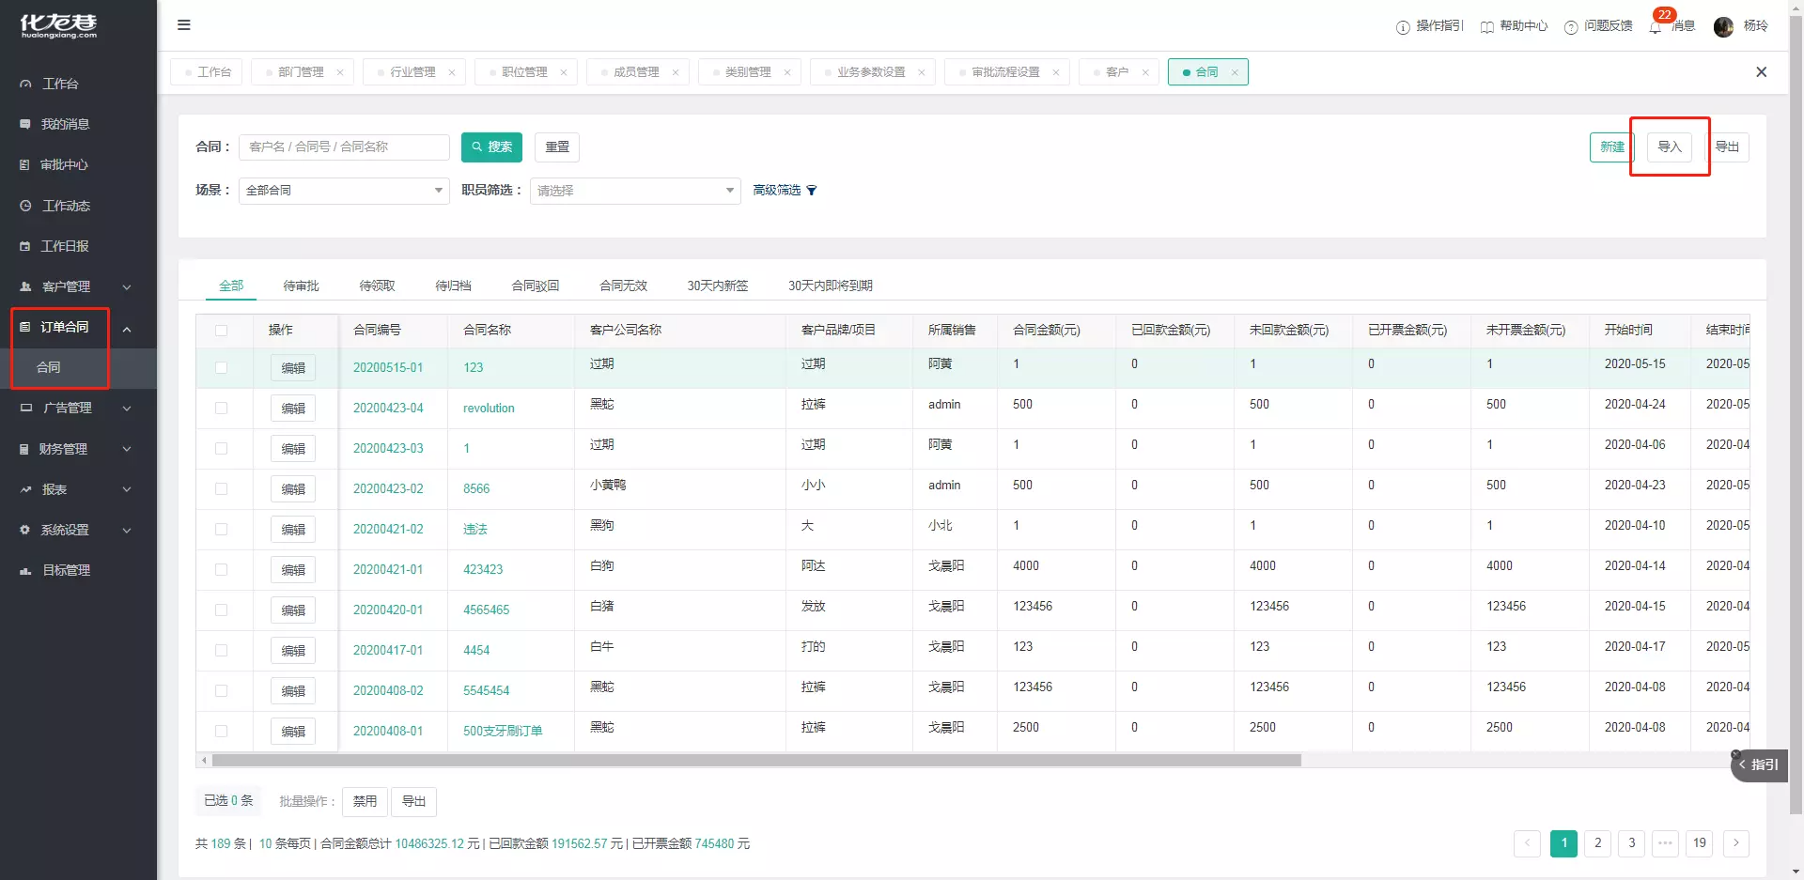Click the 导入 button
1804x880 pixels.
click(1670, 147)
